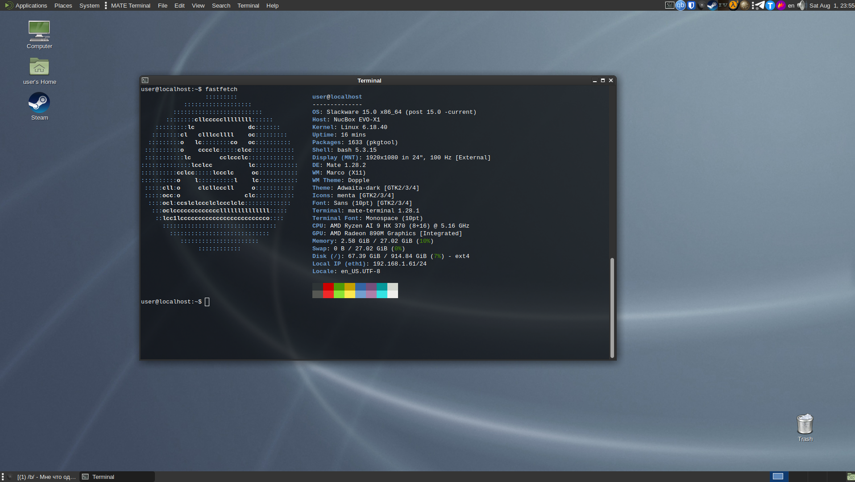855x482 pixels.
Task: Open the Help menu
Action: [272, 5]
